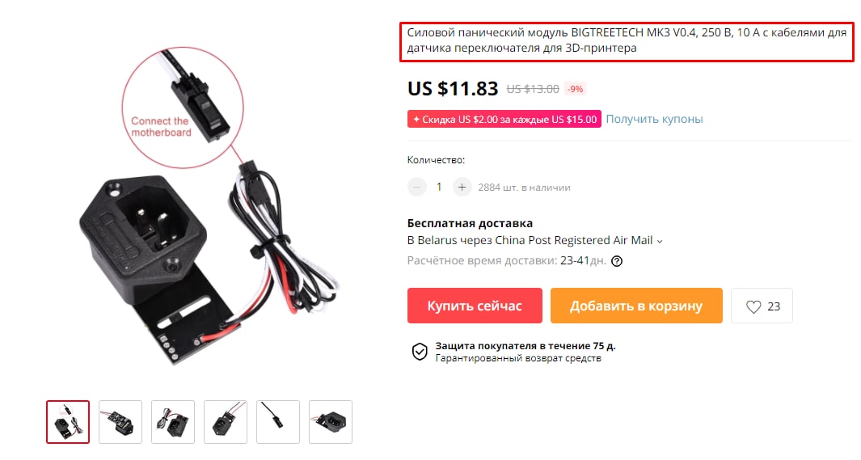Click the Добавить в корзину button
The image size is (861, 460).
[636, 306]
